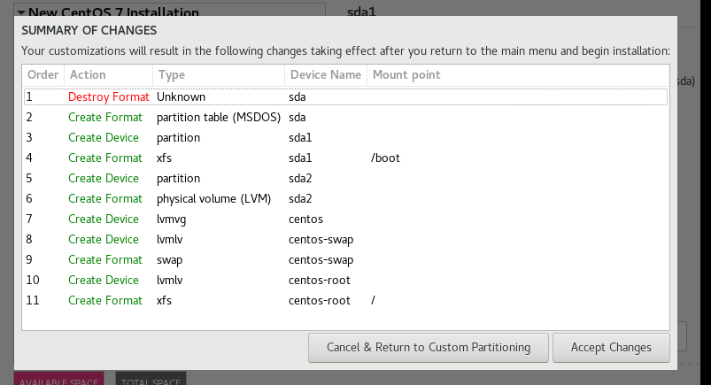Click Cancel & Return to Custom Partitioning
Screen dimensions: 711x385
point(428,347)
